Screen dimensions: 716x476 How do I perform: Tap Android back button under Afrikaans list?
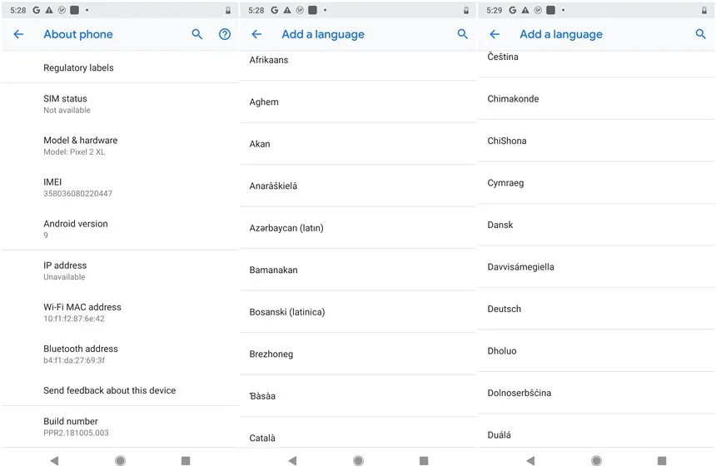click(293, 461)
